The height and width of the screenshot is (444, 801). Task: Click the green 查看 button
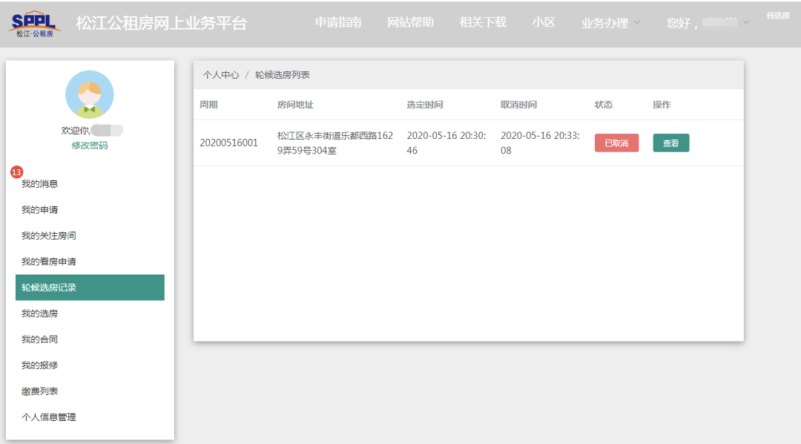click(670, 143)
